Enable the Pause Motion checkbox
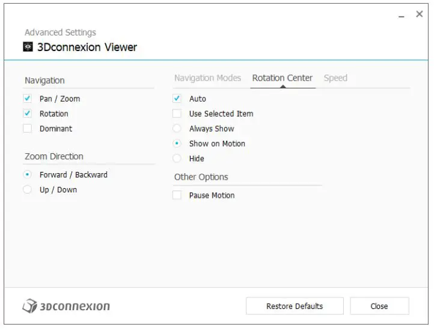Screen dimensions: 434x330 (x=177, y=195)
